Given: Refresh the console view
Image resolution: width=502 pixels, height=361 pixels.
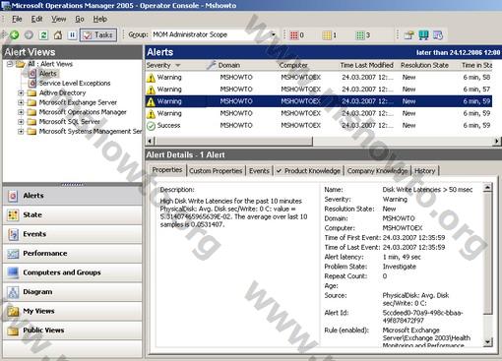Looking at the screenshot, I should (43, 34).
